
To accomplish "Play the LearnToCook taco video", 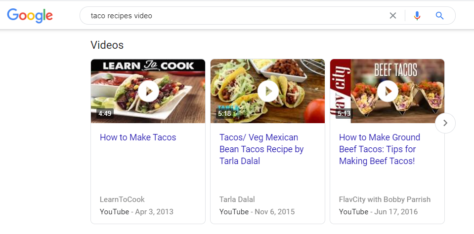I will (x=148, y=91).
